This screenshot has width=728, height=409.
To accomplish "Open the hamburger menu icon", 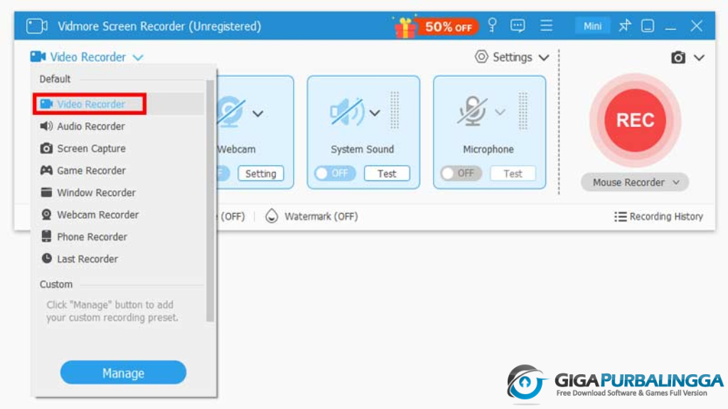I will 547,26.
